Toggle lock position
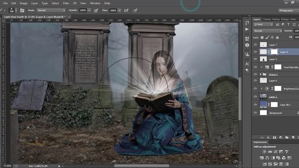This screenshot has width=299, height=168. [272, 37]
